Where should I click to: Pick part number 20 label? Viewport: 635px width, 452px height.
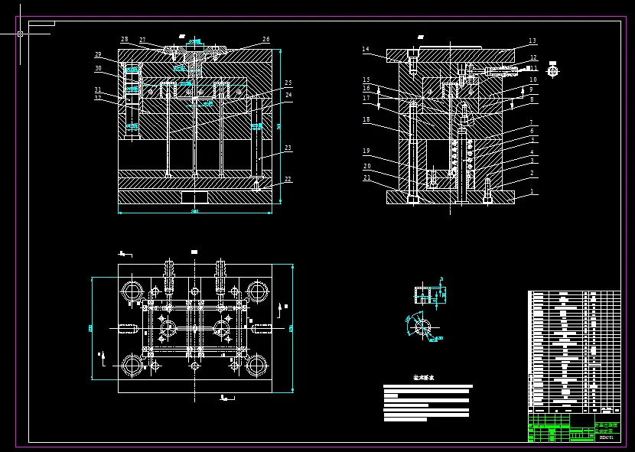coord(367,166)
